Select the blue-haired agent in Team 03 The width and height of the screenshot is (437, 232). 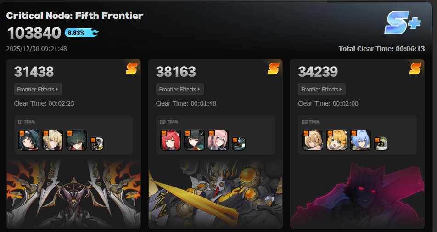360,140
